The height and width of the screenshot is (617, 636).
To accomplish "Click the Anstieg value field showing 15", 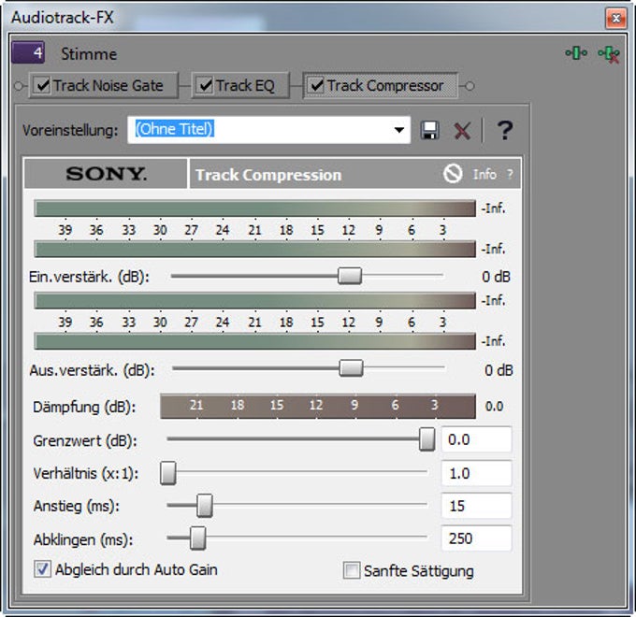I will [x=477, y=506].
